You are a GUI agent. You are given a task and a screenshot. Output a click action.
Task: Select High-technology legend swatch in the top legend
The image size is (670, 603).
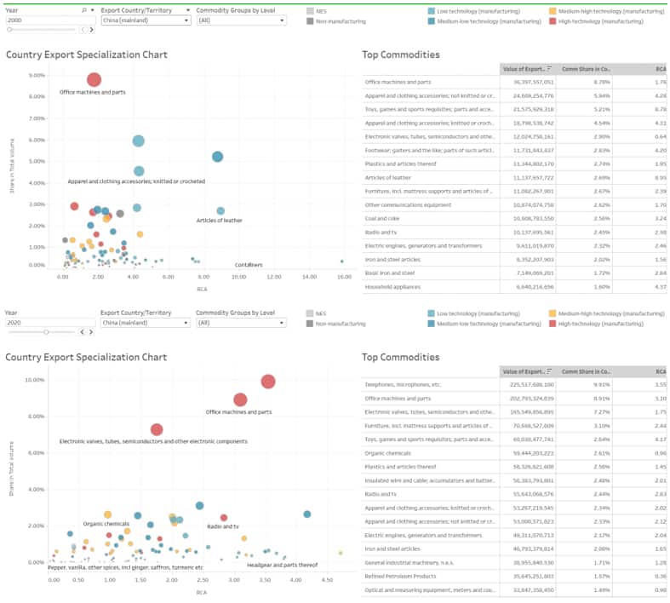[553, 20]
